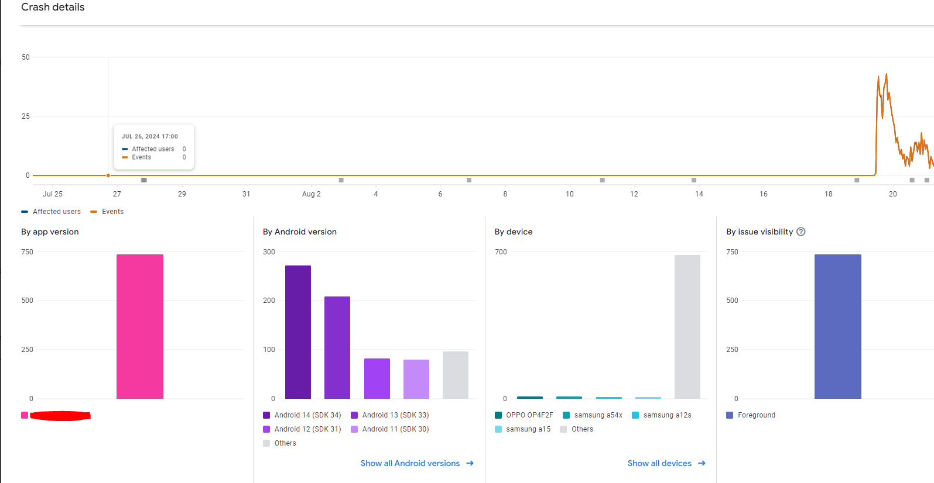Viewport: 934px width, 483px height.
Task: Click the Android 14 (SDK 34) legend swatch
Action: 267,415
